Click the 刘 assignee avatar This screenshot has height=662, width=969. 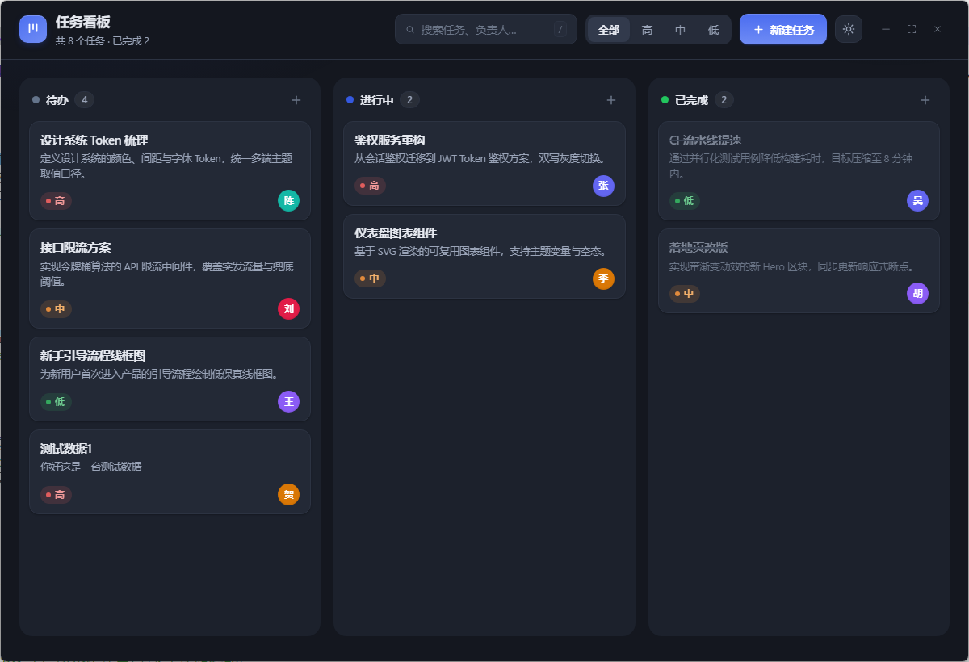288,308
